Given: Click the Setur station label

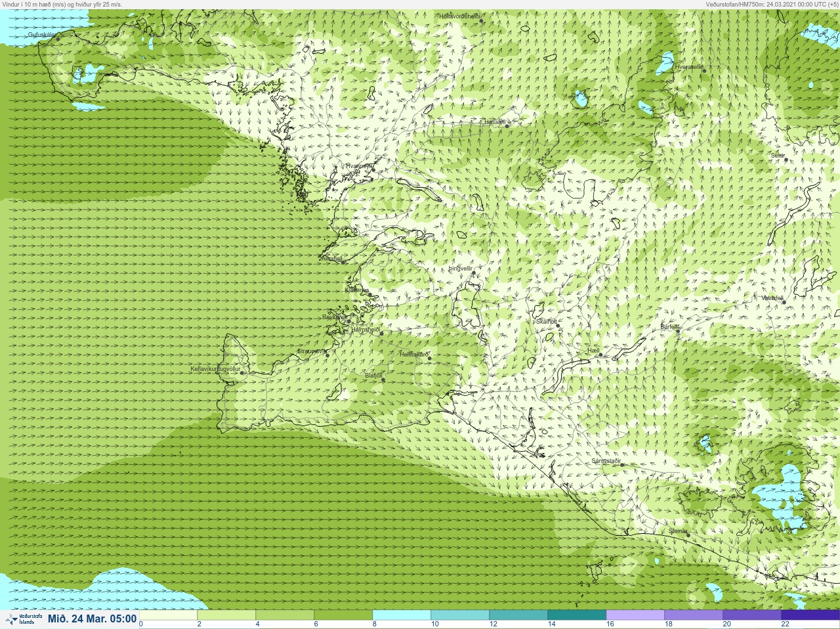Looking at the screenshot, I should tap(778, 156).
